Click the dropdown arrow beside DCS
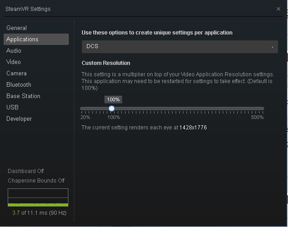288x227 pixels. pyautogui.click(x=273, y=47)
